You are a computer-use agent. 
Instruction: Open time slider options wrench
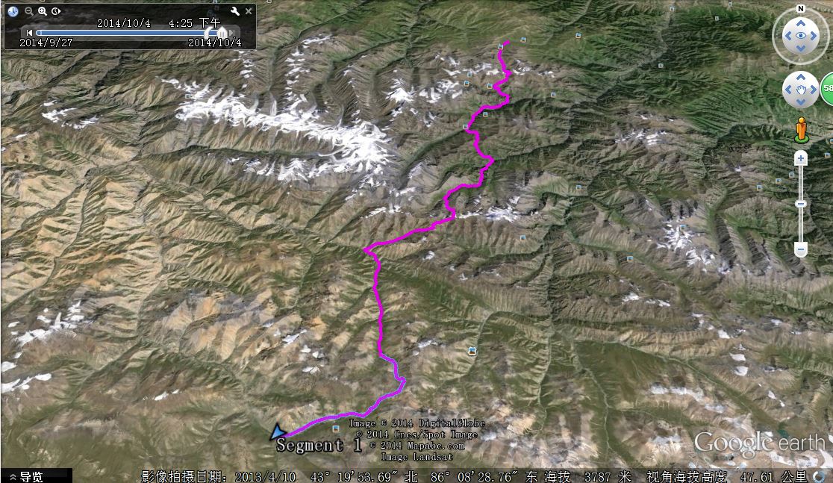[x=235, y=10]
